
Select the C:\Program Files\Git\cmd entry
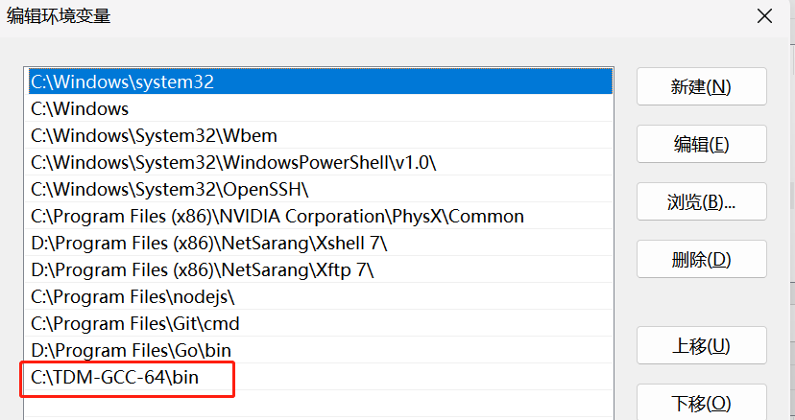click(x=321, y=323)
